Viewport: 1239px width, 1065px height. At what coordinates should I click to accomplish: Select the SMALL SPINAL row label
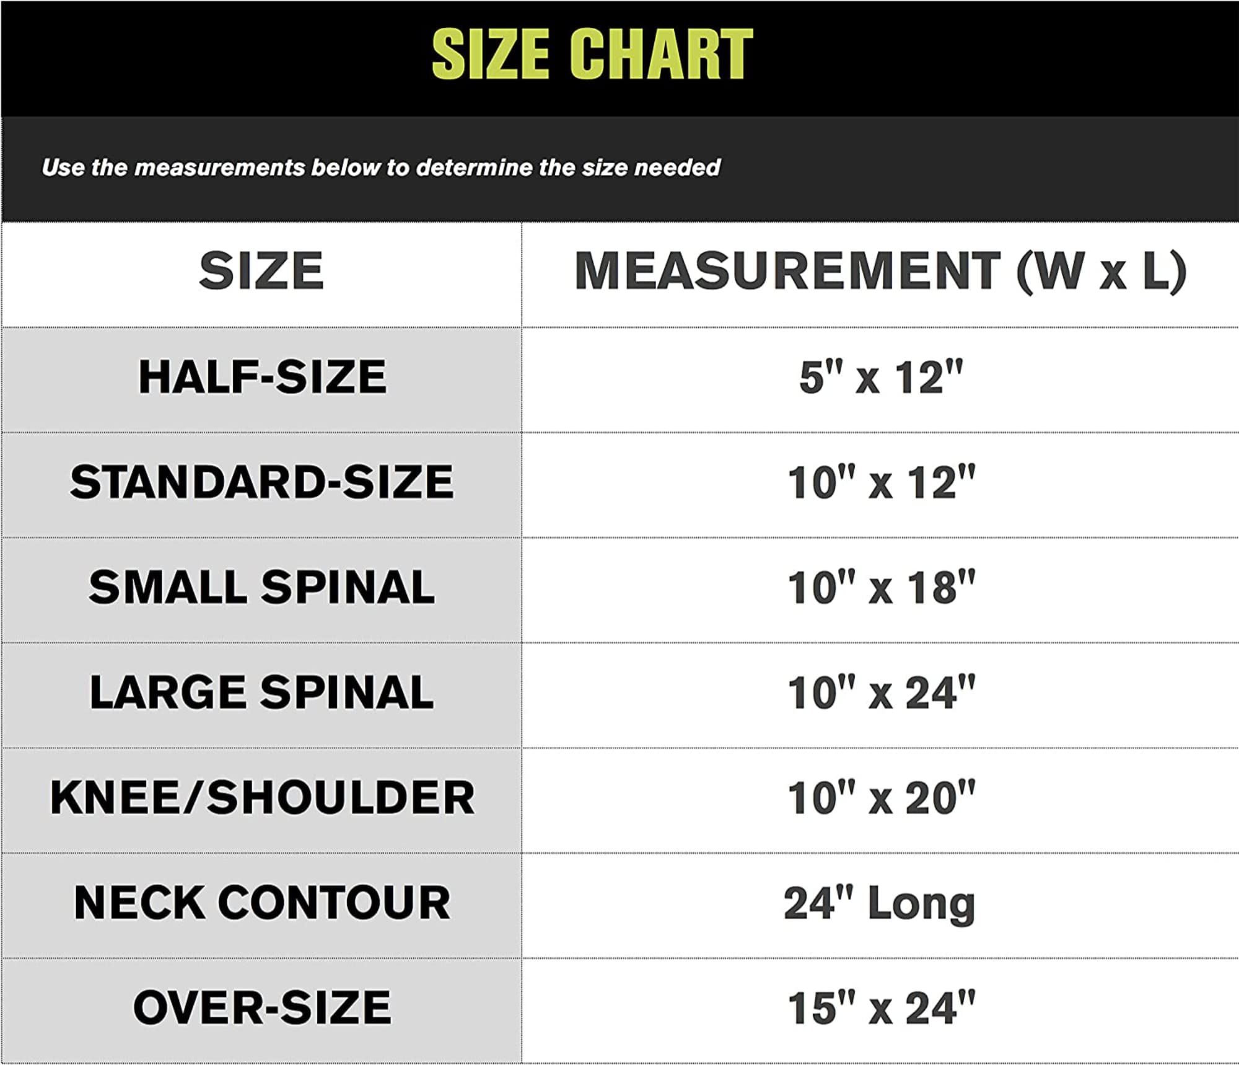click(x=261, y=587)
